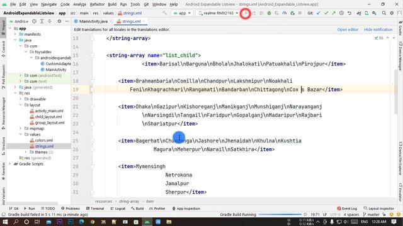Open activity_main.xml in project tree
The image size is (403, 226).
click(49, 110)
